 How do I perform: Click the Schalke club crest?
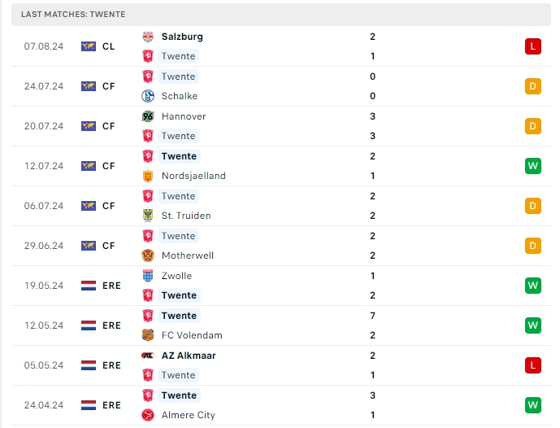click(148, 96)
